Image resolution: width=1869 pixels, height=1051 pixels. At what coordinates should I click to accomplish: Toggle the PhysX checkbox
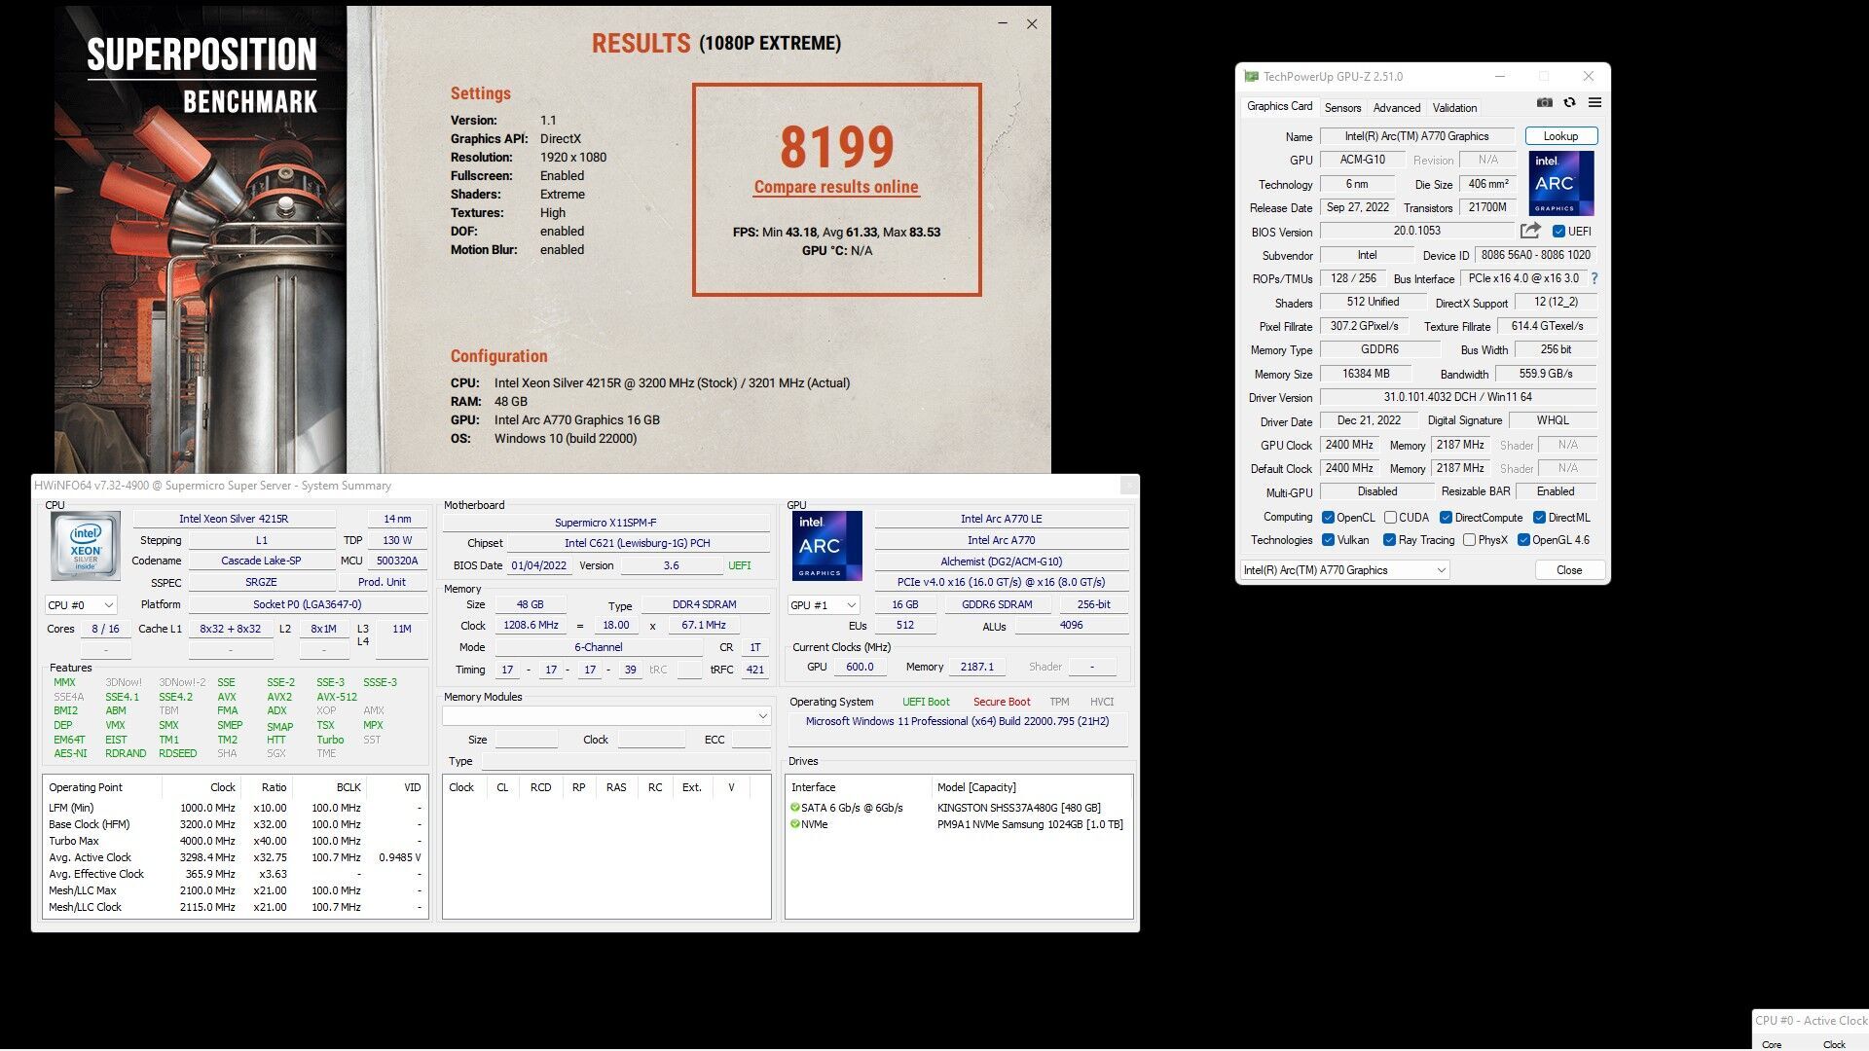click(1469, 540)
